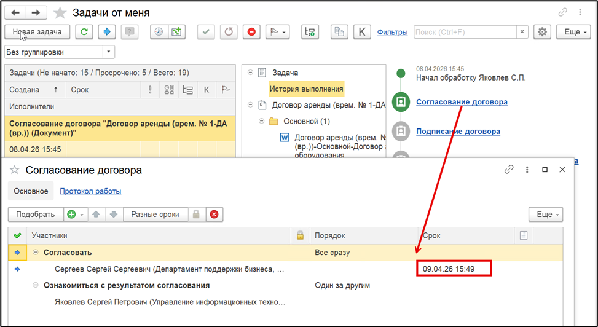Select История выполнения tree item
The width and height of the screenshot is (598, 327).
pyautogui.click(x=306, y=89)
